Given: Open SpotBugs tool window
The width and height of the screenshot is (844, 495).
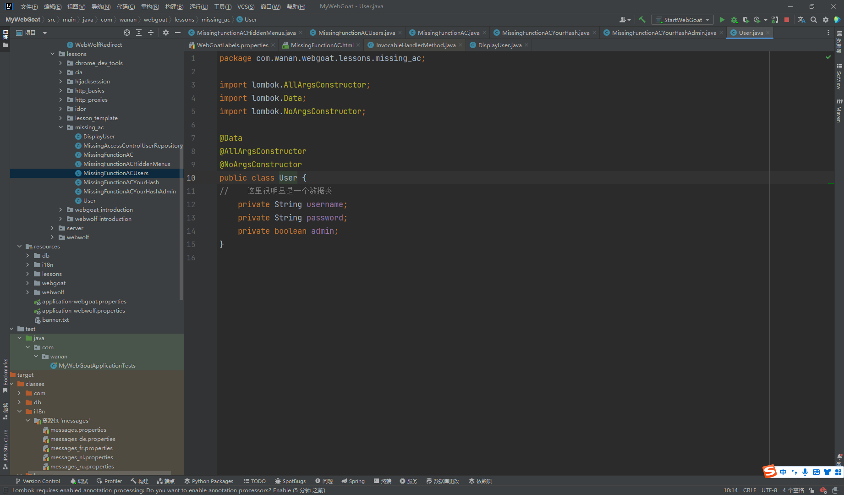Looking at the screenshot, I should [290, 481].
